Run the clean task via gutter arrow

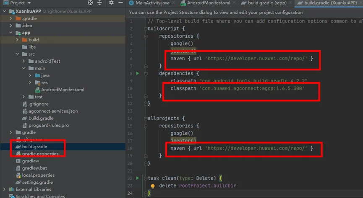(x=138, y=178)
